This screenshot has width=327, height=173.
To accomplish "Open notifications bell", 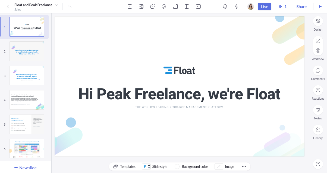I will (x=225, y=7).
